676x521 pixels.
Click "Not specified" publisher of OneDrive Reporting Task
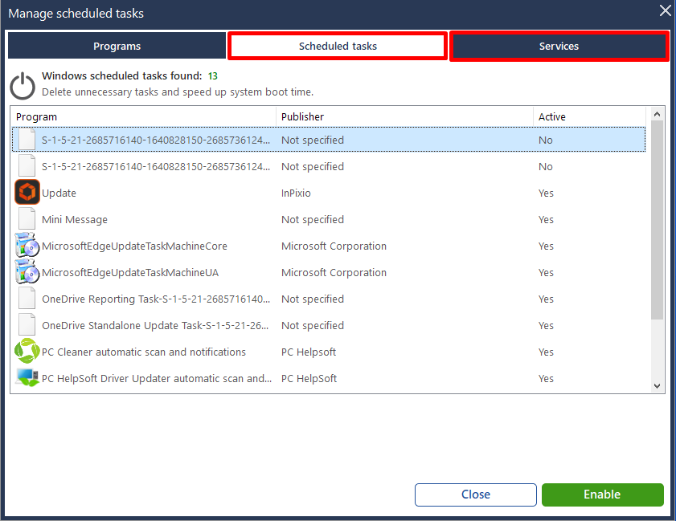[313, 299]
